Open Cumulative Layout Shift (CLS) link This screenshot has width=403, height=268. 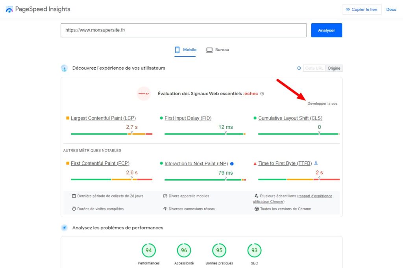pos(290,118)
